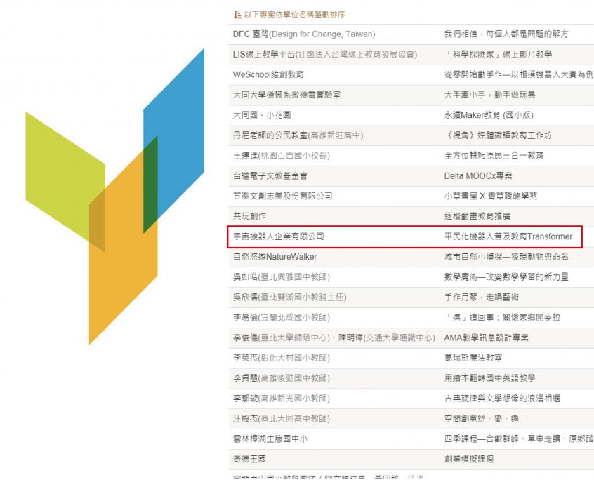This screenshot has width=594, height=480.
Task: Select the 吳欣儒(臺北雙溪國小教務主任) cell
Action: pos(289,298)
